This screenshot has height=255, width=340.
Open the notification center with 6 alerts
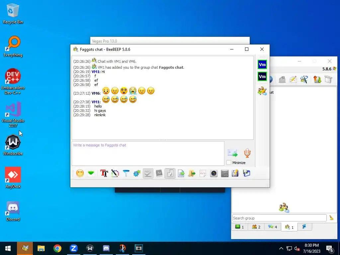pos(330,248)
